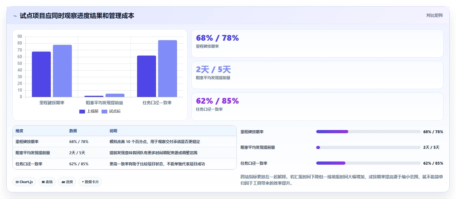Click the 68% / 78% data card
456x199 pixels.
coord(317,43)
